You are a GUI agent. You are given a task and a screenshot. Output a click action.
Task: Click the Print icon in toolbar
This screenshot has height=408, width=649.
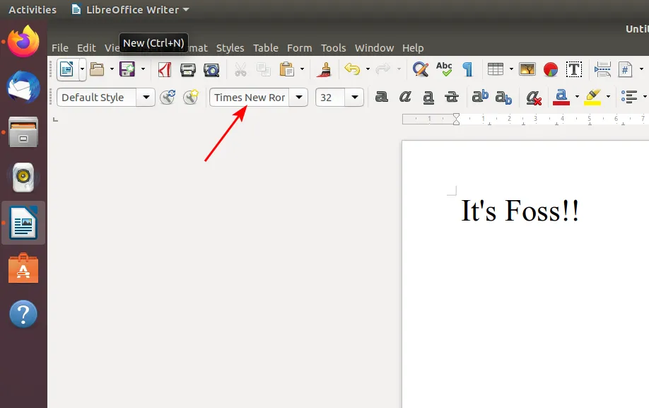[187, 69]
